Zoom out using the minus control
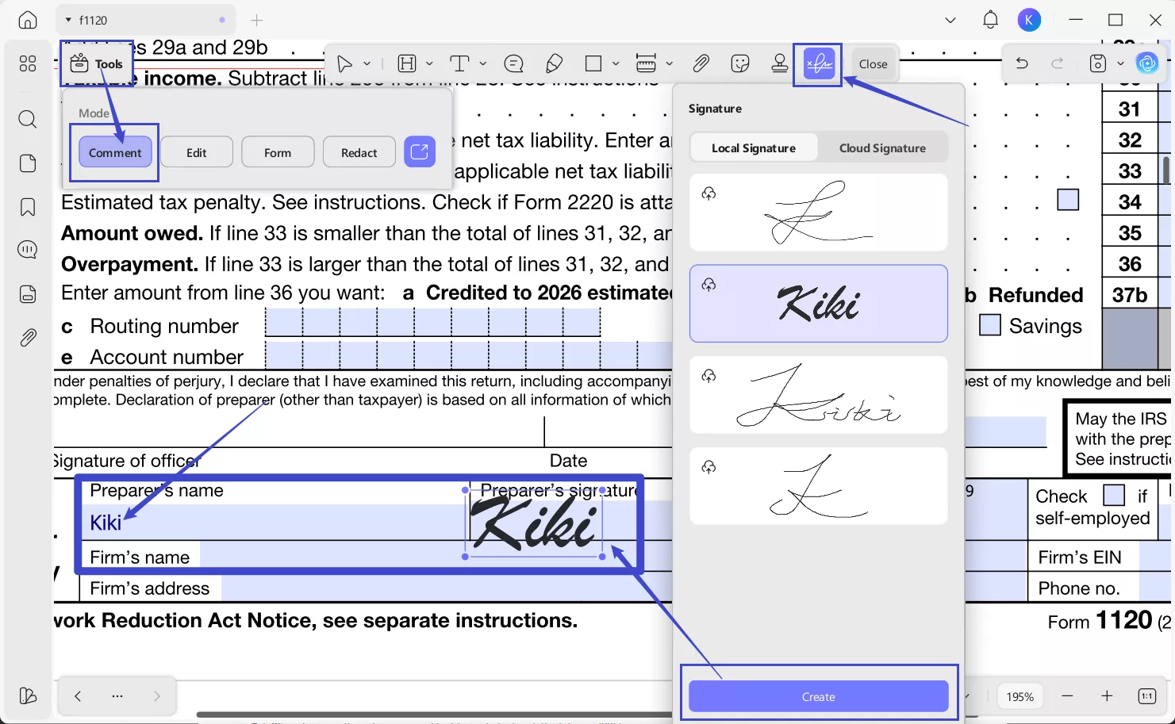1175x724 pixels. 1067,695
